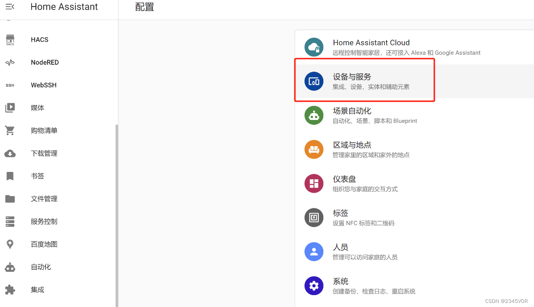Select NodeRED in the sidebar menu
The image size is (534, 307).
[45, 63]
